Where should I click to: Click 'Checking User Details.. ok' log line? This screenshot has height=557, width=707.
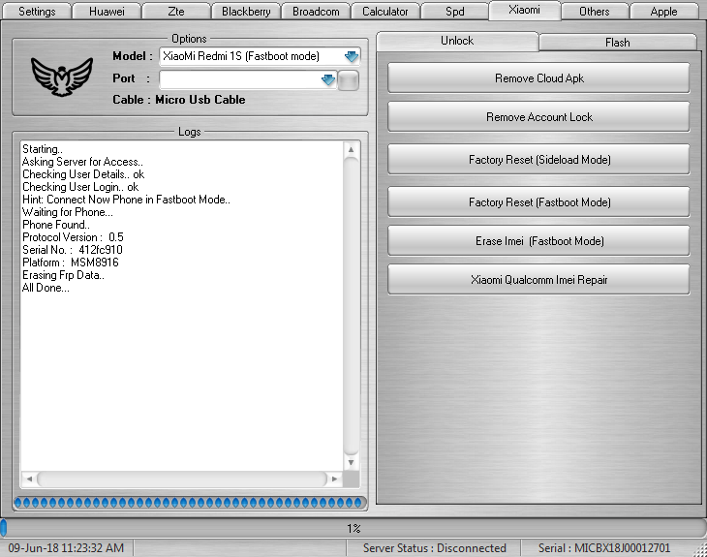pyautogui.click(x=83, y=174)
